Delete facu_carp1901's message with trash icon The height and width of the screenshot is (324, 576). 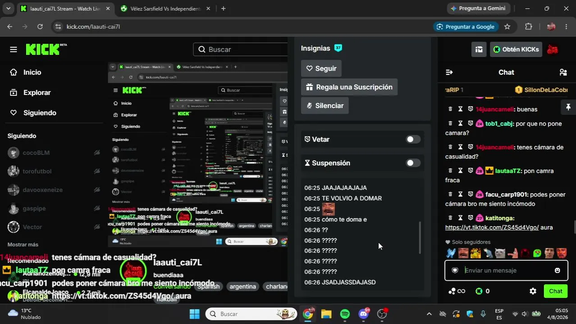(450, 195)
